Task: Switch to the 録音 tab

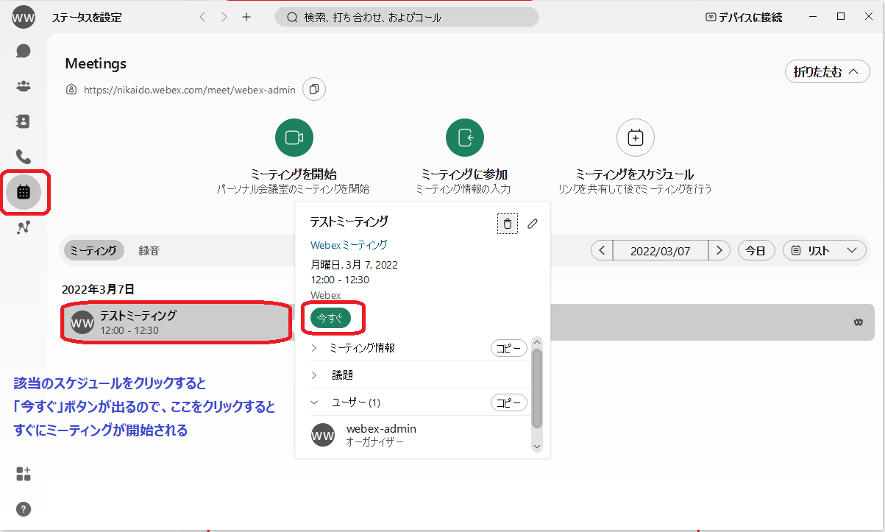Action: coord(149,251)
